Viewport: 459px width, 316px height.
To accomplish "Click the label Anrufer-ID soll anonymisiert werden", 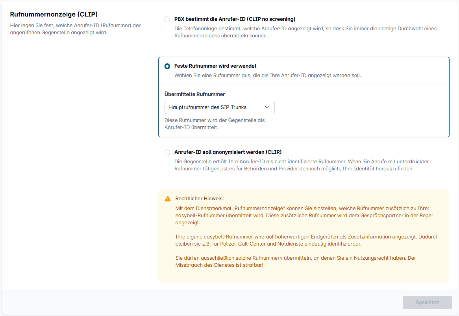I will [x=228, y=152].
